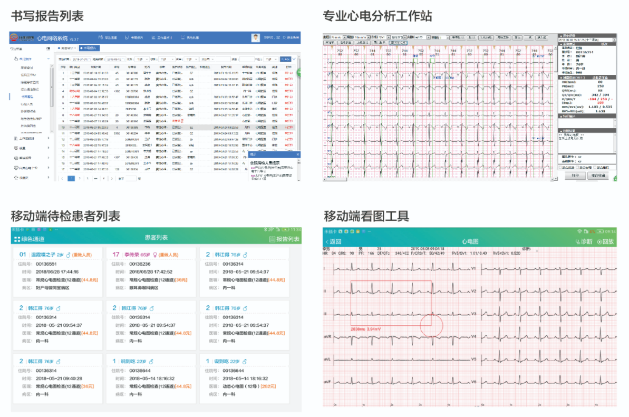
Task: Click the web sidebar's vertical scrollbar
Action: click(52, 86)
